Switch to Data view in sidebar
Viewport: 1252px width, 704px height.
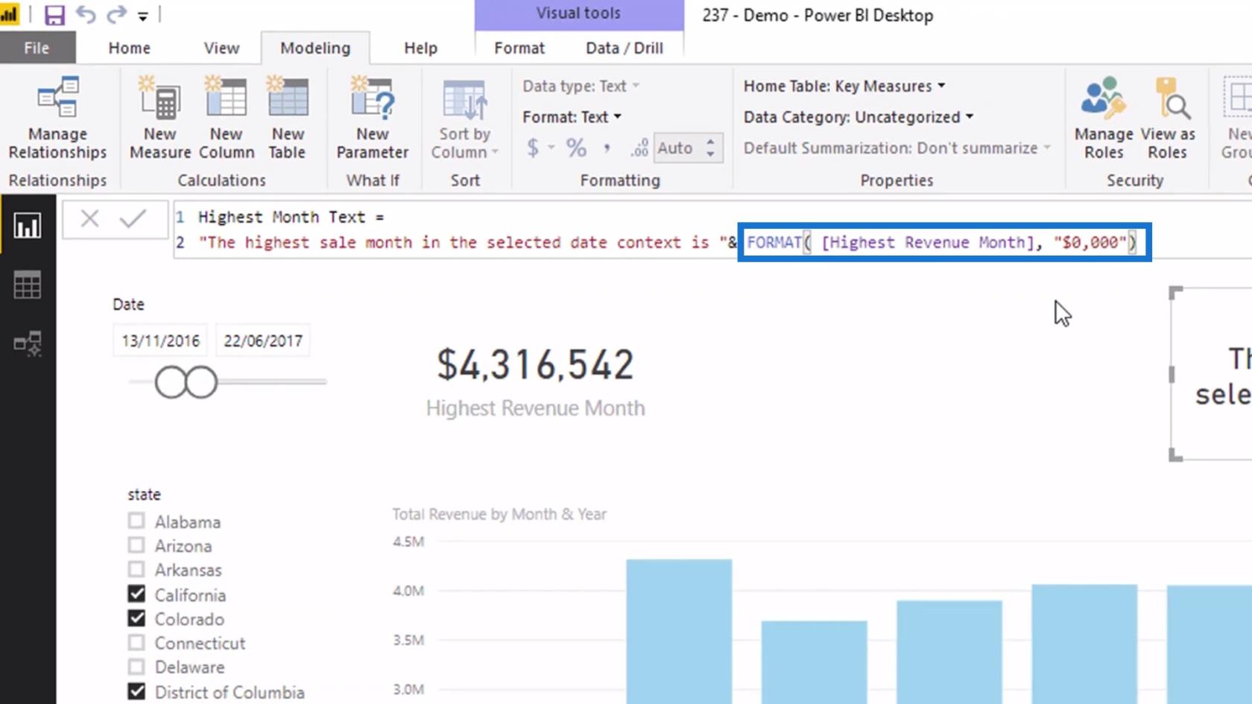point(28,285)
